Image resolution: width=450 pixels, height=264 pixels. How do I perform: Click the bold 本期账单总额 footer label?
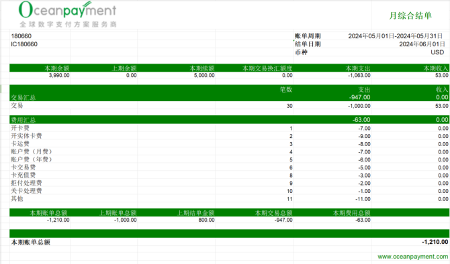click(31, 243)
